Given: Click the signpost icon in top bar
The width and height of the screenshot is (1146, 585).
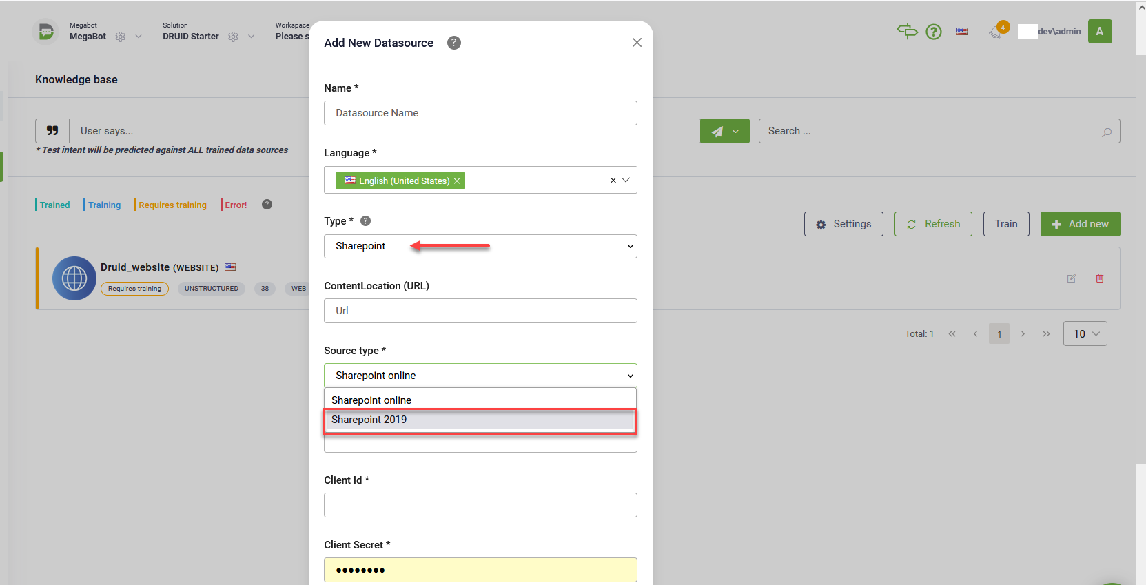Looking at the screenshot, I should [907, 31].
